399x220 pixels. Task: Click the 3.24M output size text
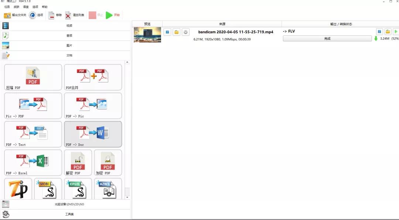click(385, 38)
